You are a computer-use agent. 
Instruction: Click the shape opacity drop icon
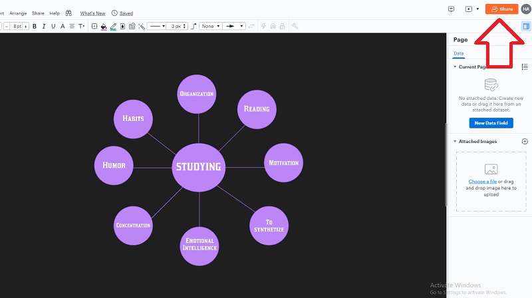coord(122,26)
